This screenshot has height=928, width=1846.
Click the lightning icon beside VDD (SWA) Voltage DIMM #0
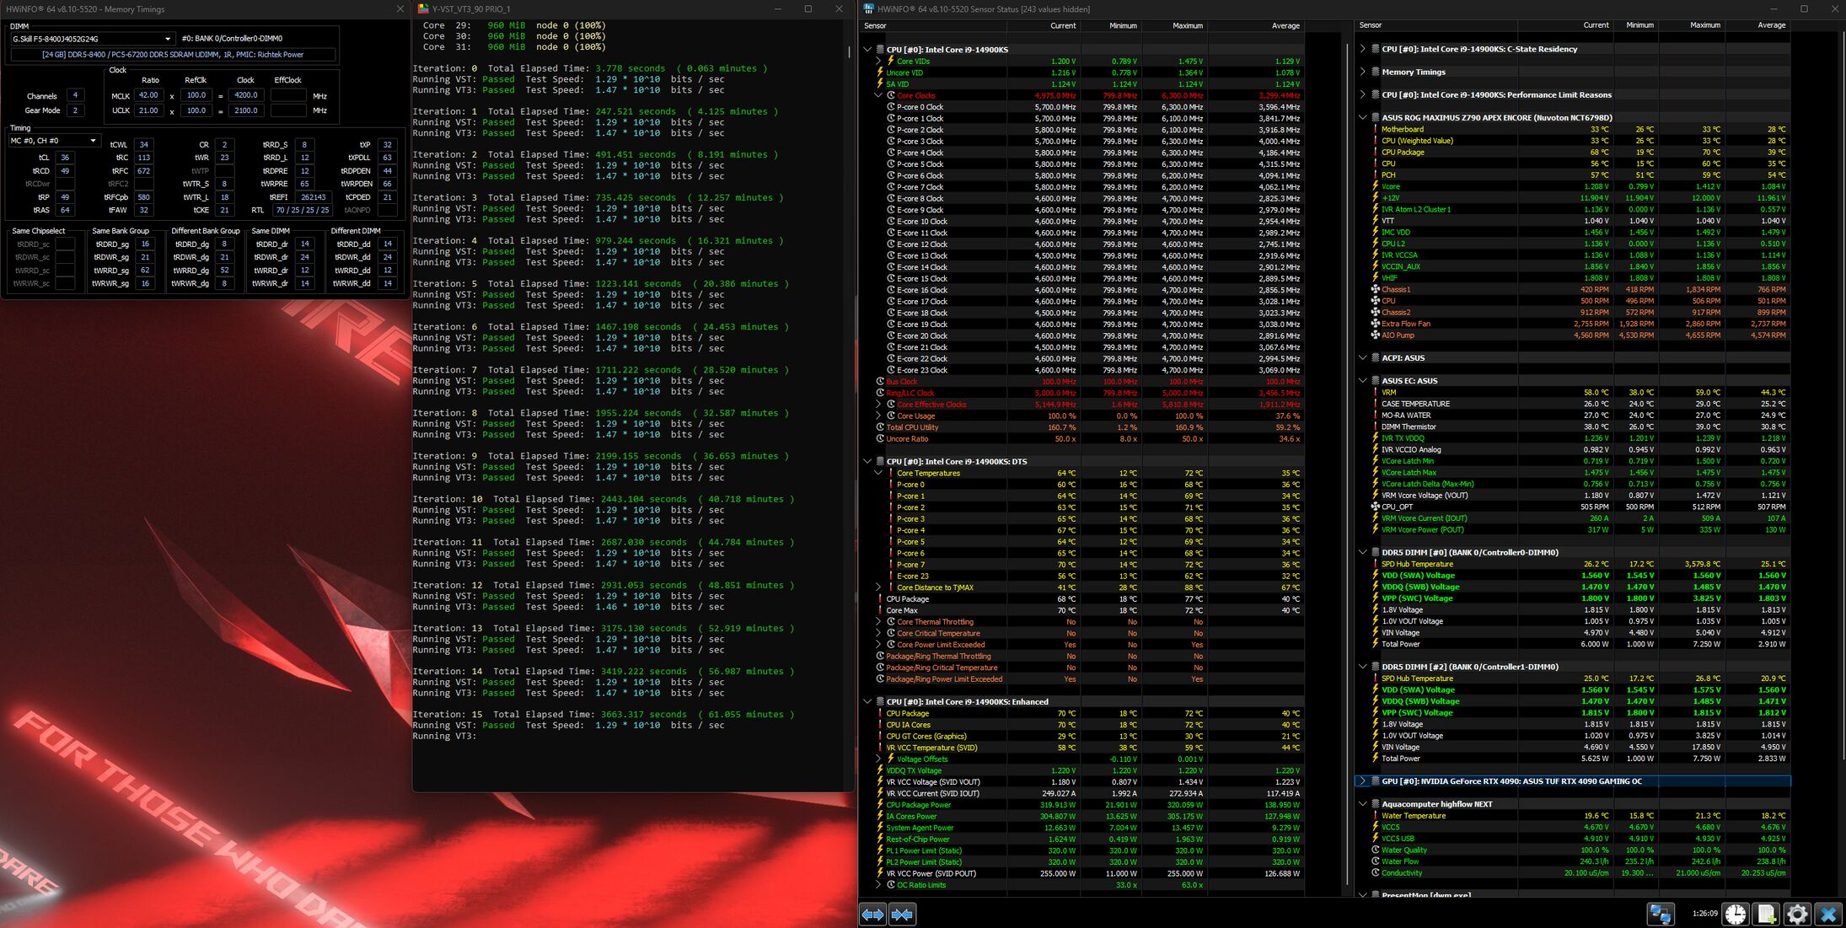[x=1376, y=576]
